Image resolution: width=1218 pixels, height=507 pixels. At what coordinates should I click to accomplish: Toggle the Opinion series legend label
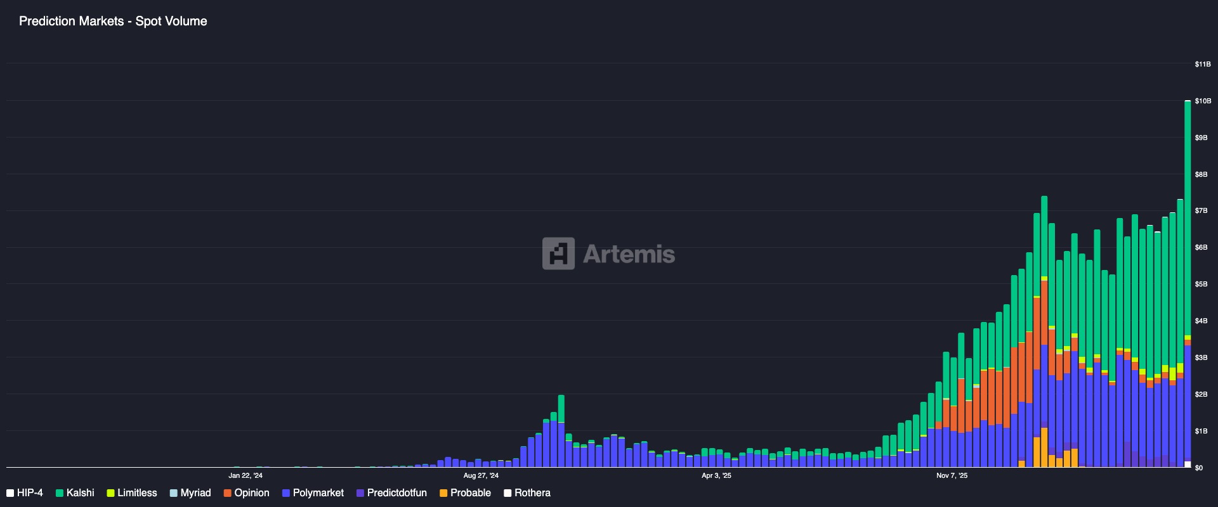tap(252, 493)
